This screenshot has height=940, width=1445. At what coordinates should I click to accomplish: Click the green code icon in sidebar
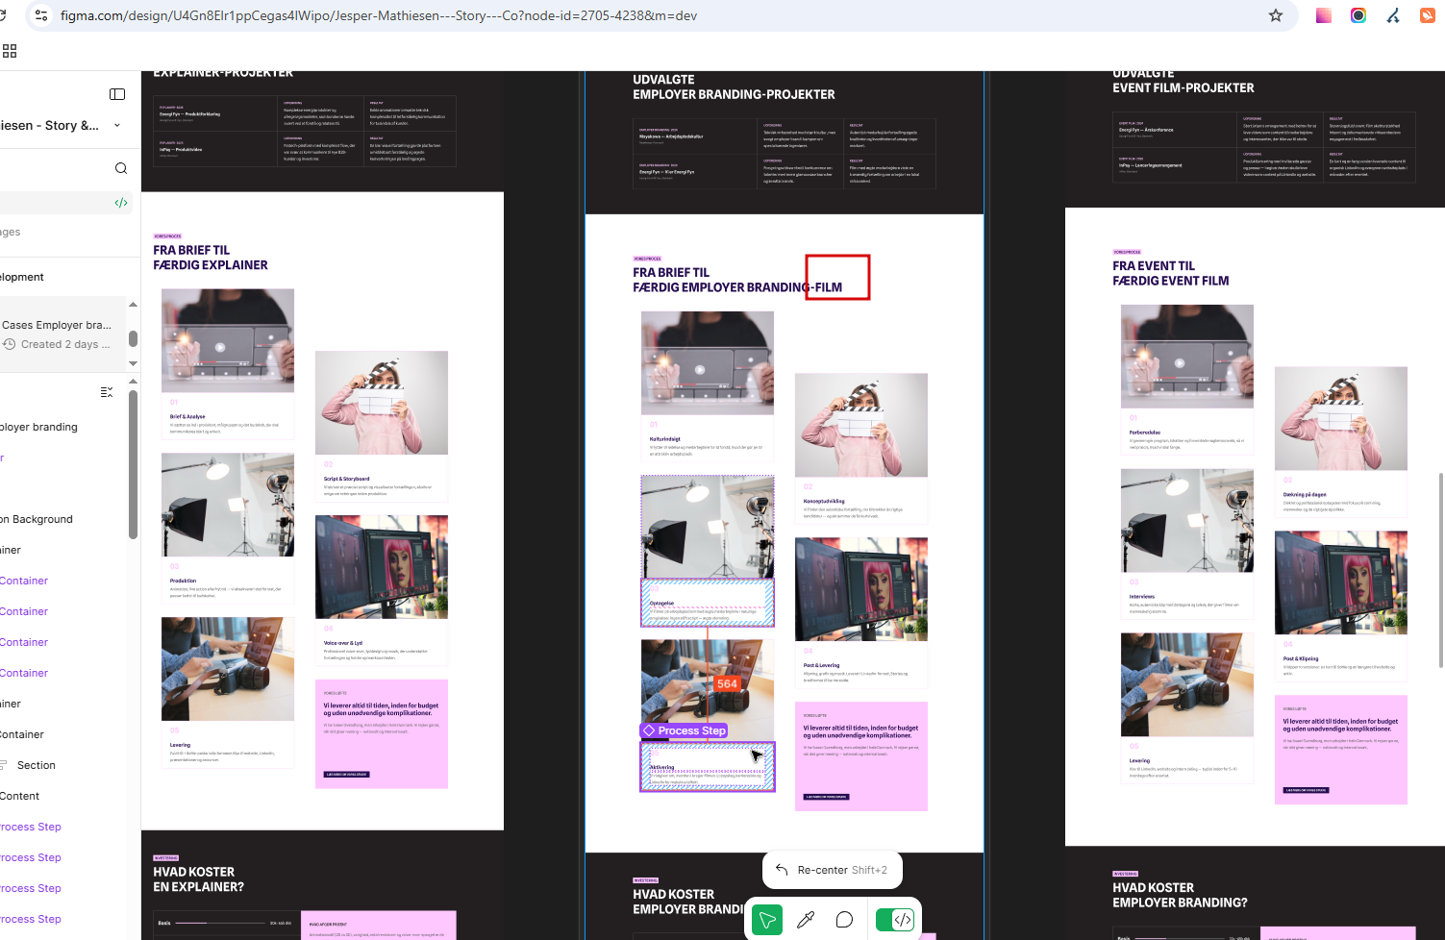(x=121, y=203)
